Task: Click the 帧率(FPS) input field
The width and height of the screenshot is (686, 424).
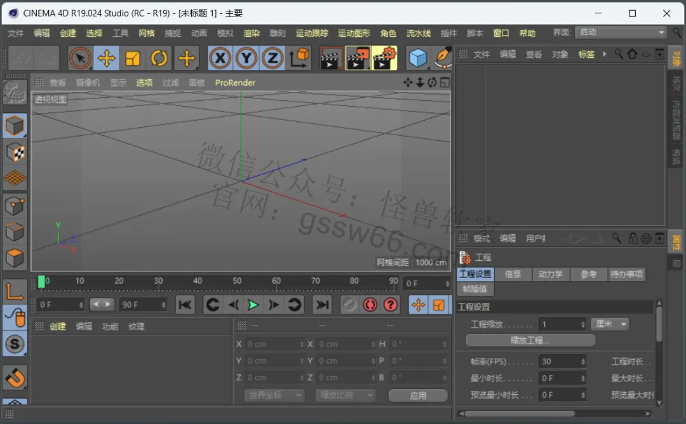Action: click(x=562, y=362)
